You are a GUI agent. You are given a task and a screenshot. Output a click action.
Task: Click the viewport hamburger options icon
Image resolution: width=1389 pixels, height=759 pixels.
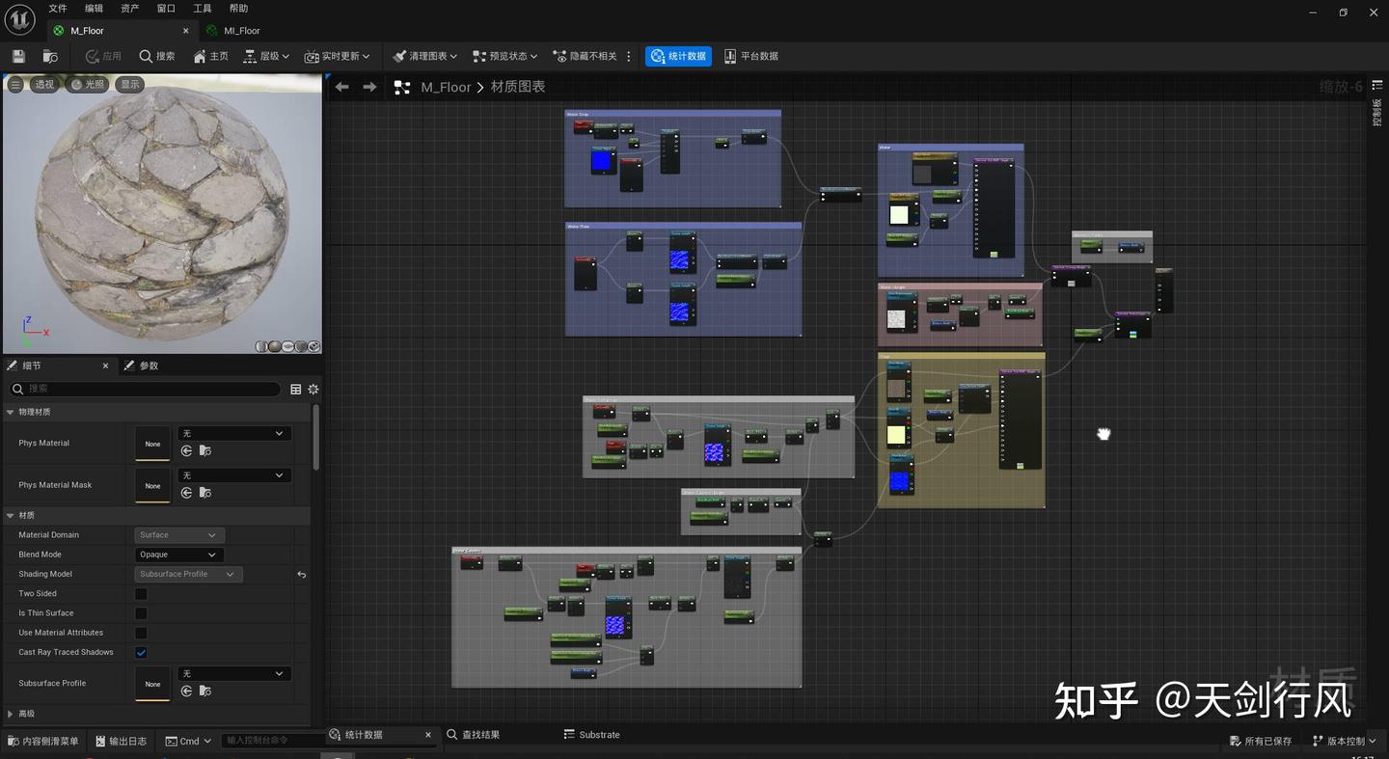pyautogui.click(x=15, y=85)
